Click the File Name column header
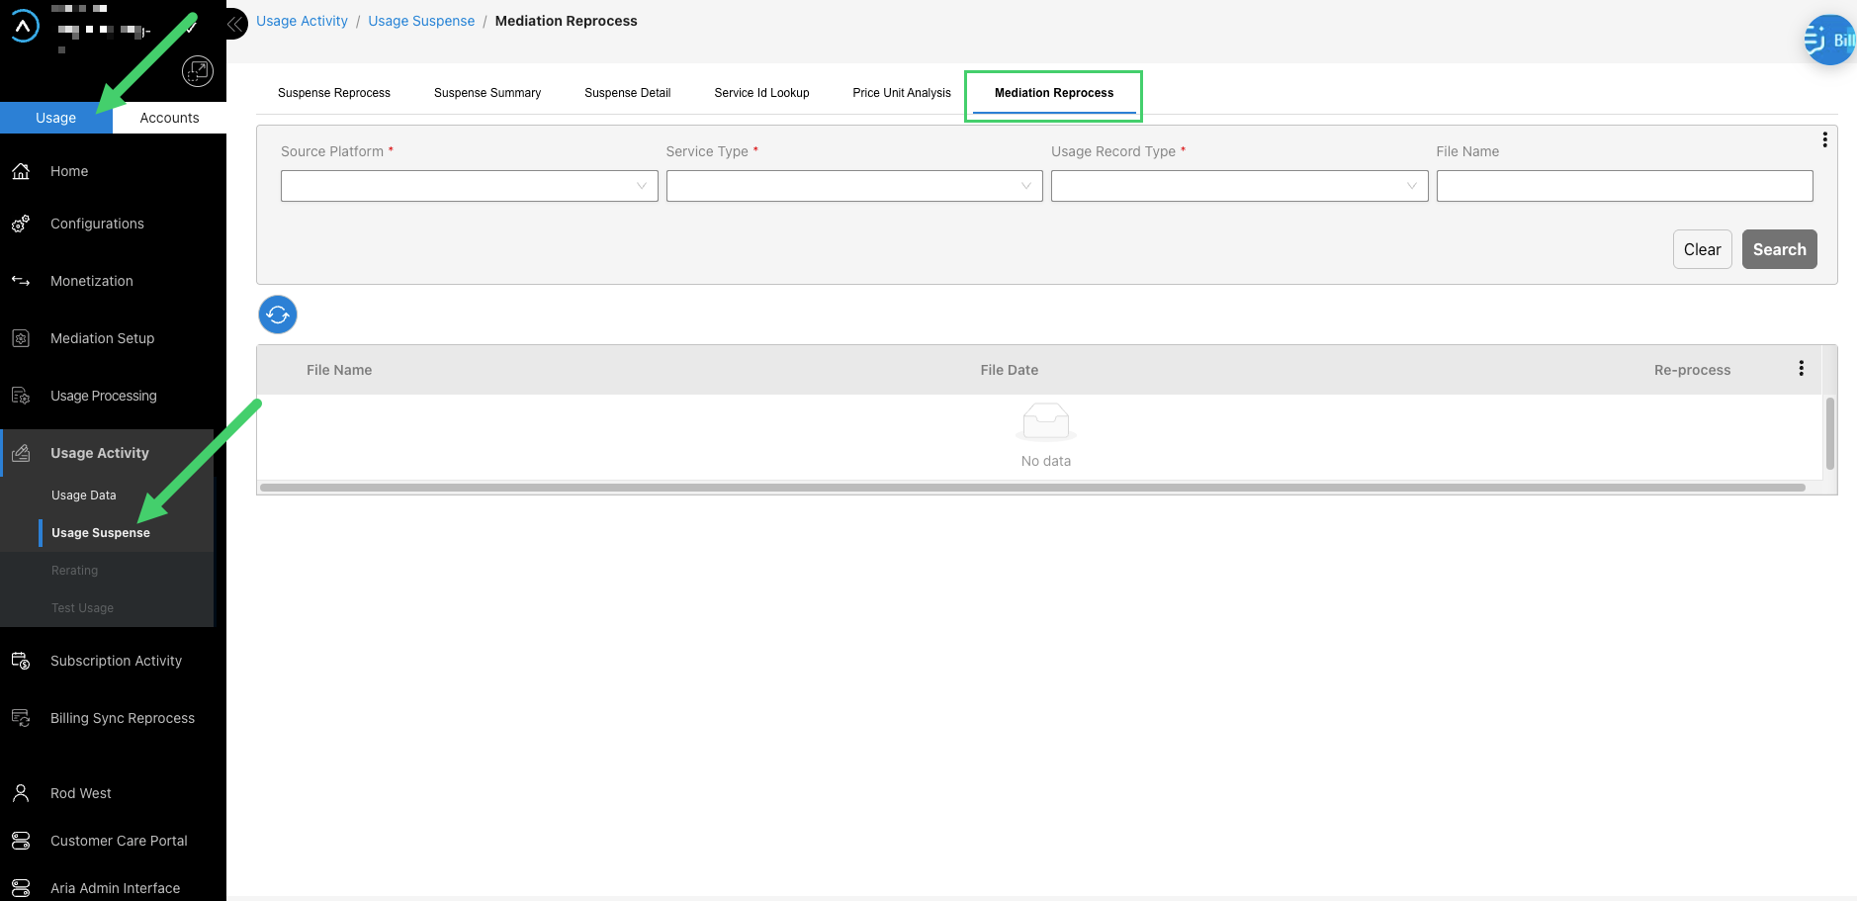1857x901 pixels. tap(339, 370)
